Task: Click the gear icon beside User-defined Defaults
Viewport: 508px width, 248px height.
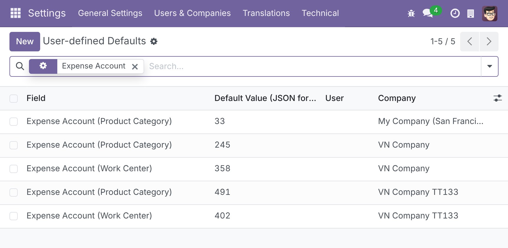Action: [154, 41]
